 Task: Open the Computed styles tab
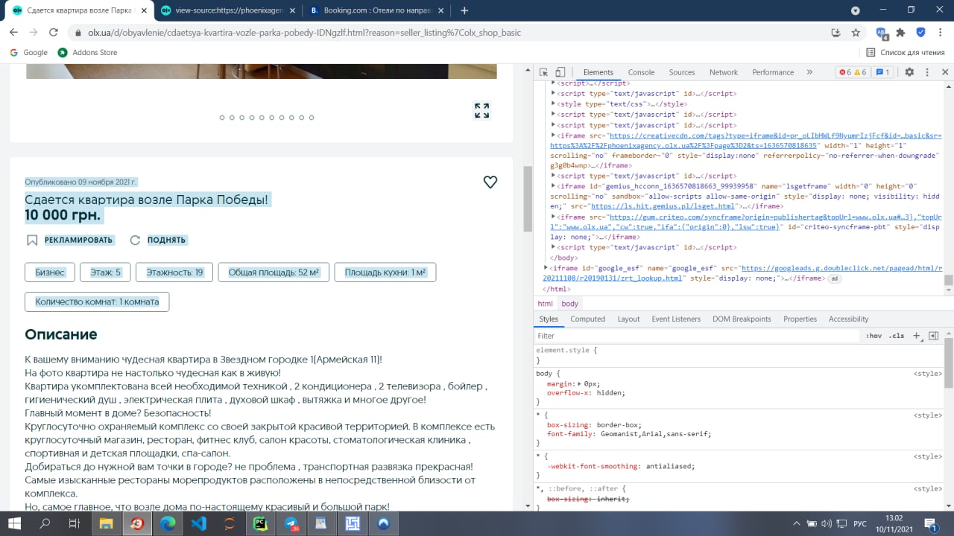click(587, 319)
